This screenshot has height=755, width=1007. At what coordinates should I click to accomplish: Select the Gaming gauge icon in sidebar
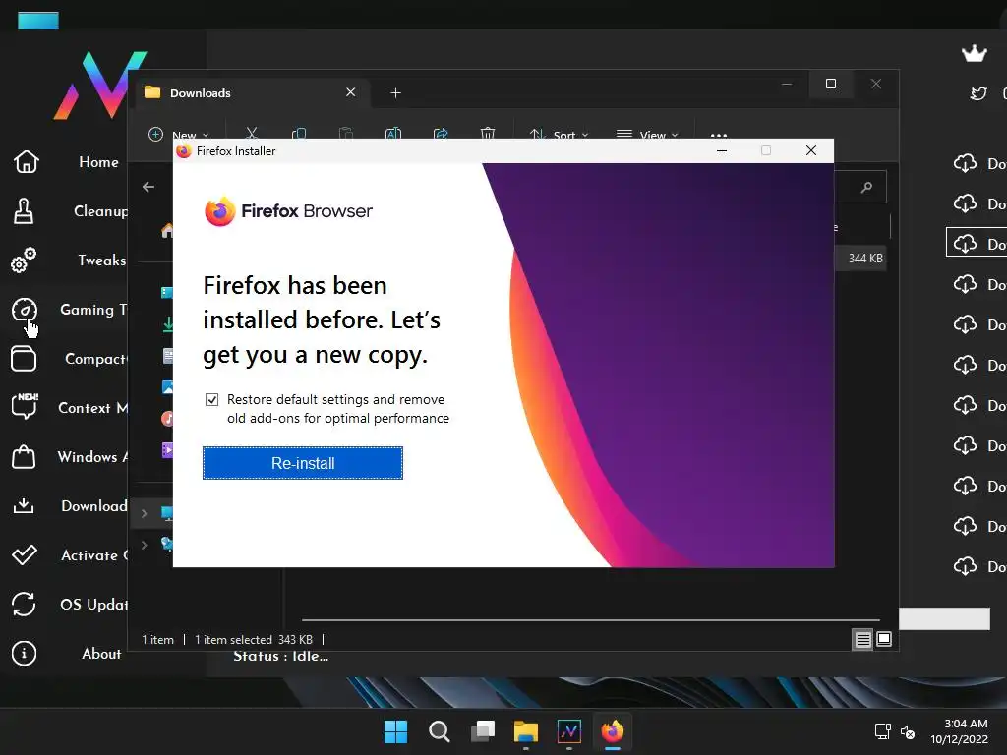click(25, 310)
